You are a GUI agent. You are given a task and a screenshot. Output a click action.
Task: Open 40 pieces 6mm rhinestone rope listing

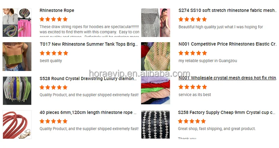tap(88, 112)
